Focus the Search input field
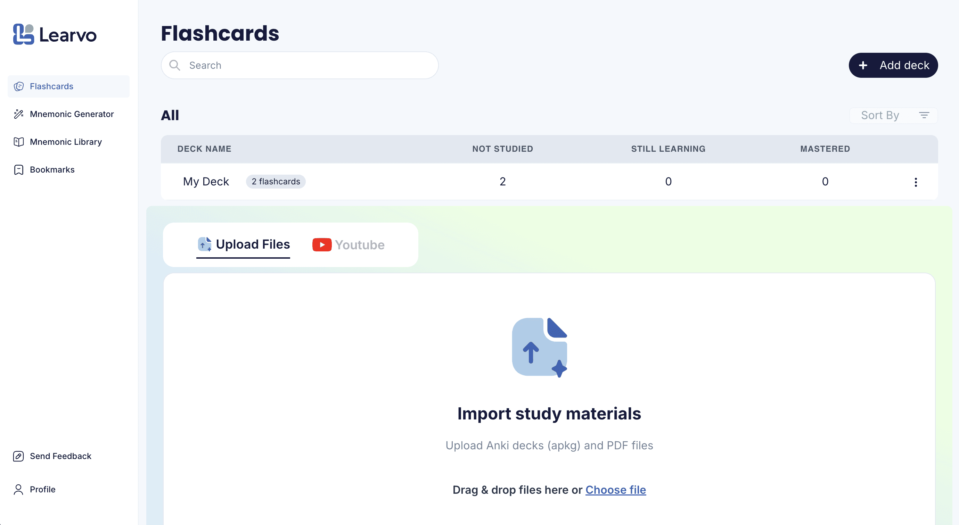Image resolution: width=959 pixels, height=525 pixels. (x=309, y=66)
